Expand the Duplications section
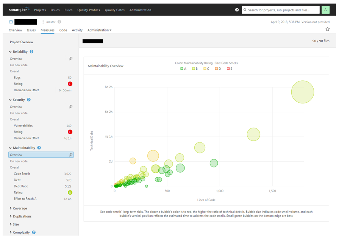 tap(22, 216)
